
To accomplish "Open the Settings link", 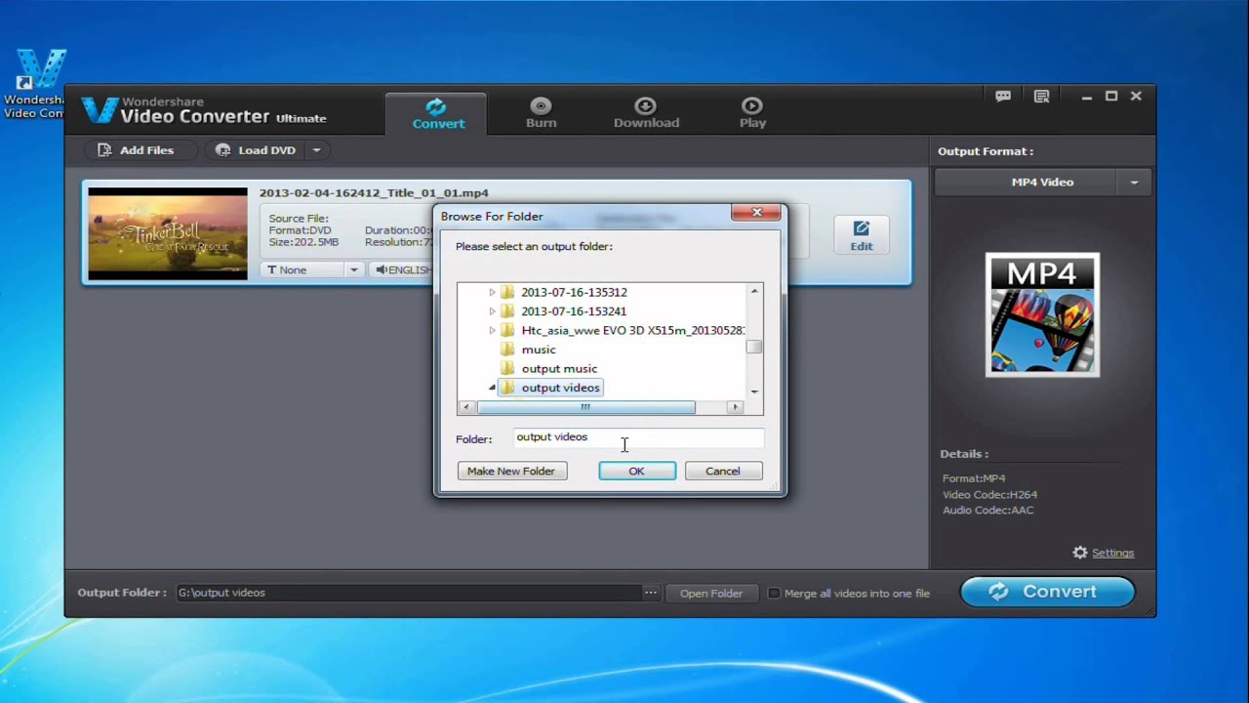I will click(x=1112, y=553).
